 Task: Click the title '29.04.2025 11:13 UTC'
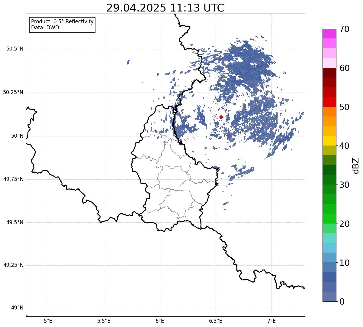(165, 8)
